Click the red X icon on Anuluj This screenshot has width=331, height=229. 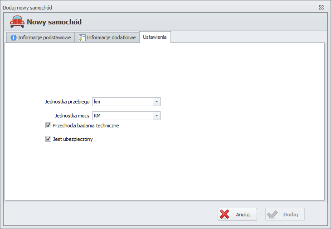[224, 215]
